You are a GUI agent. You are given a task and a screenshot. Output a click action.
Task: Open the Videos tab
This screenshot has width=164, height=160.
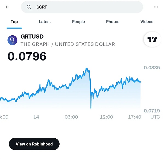coord(147,22)
